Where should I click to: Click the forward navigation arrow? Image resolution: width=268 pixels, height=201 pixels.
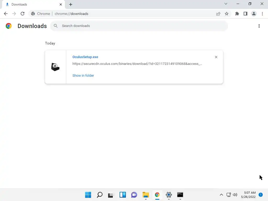[14, 14]
